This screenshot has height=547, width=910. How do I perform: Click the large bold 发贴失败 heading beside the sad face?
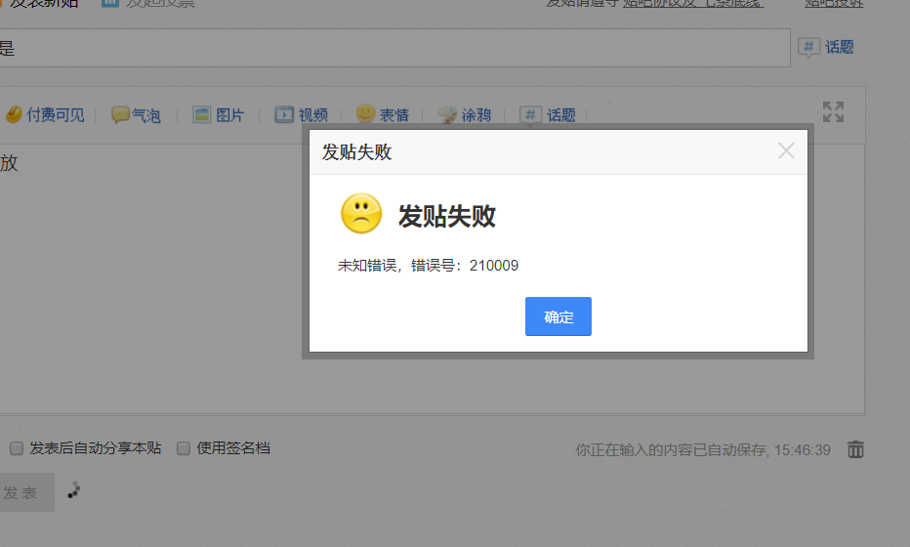point(447,216)
